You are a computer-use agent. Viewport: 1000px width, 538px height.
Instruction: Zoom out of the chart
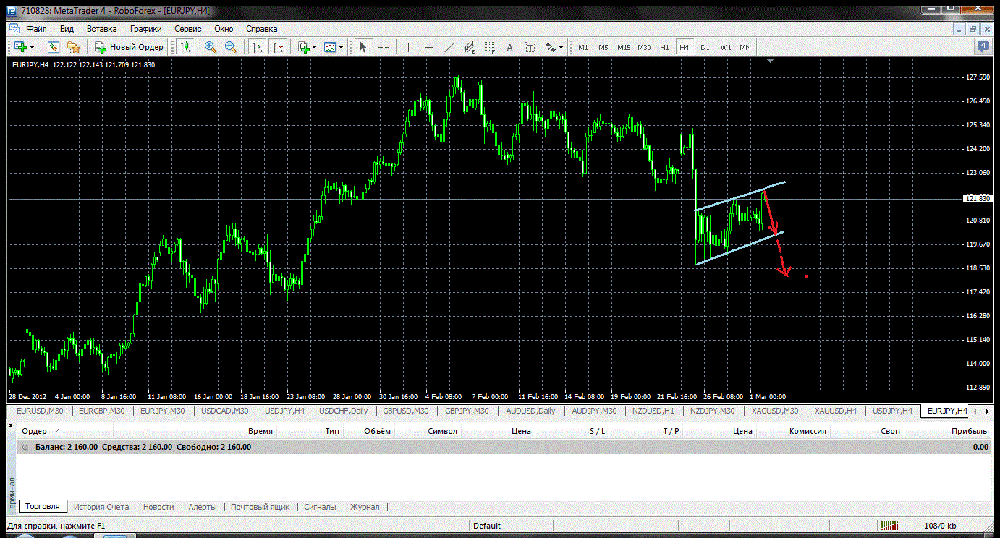[x=231, y=47]
